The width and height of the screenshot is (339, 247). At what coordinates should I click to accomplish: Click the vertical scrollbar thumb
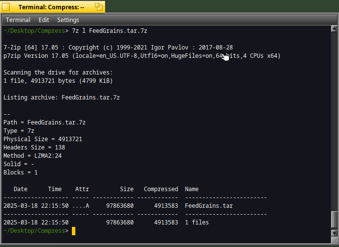coord(334,220)
